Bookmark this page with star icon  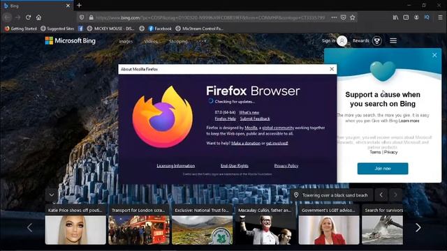click(x=353, y=17)
